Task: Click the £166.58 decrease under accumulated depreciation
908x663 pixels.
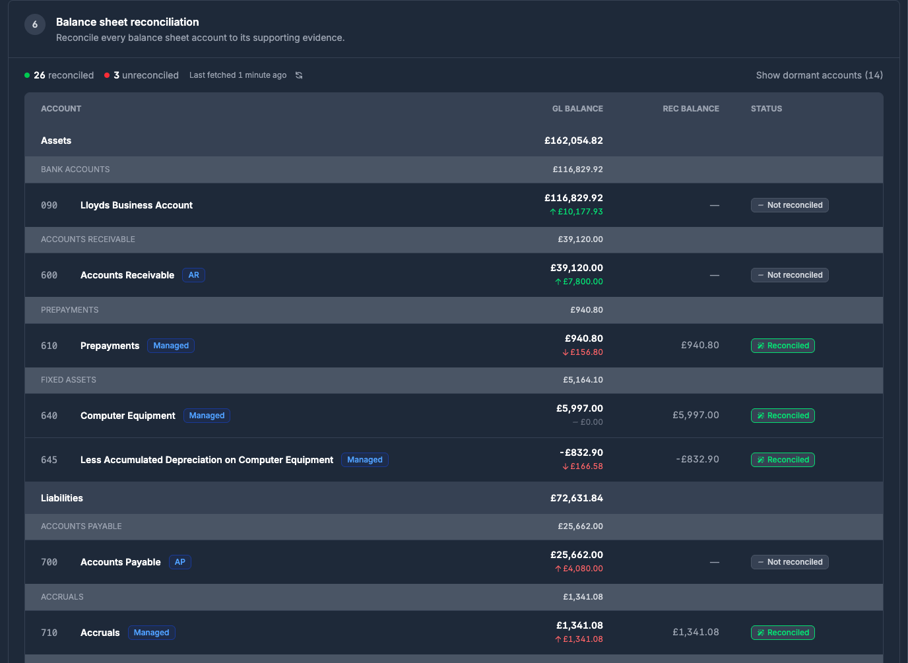Action: (x=583, y=466)
